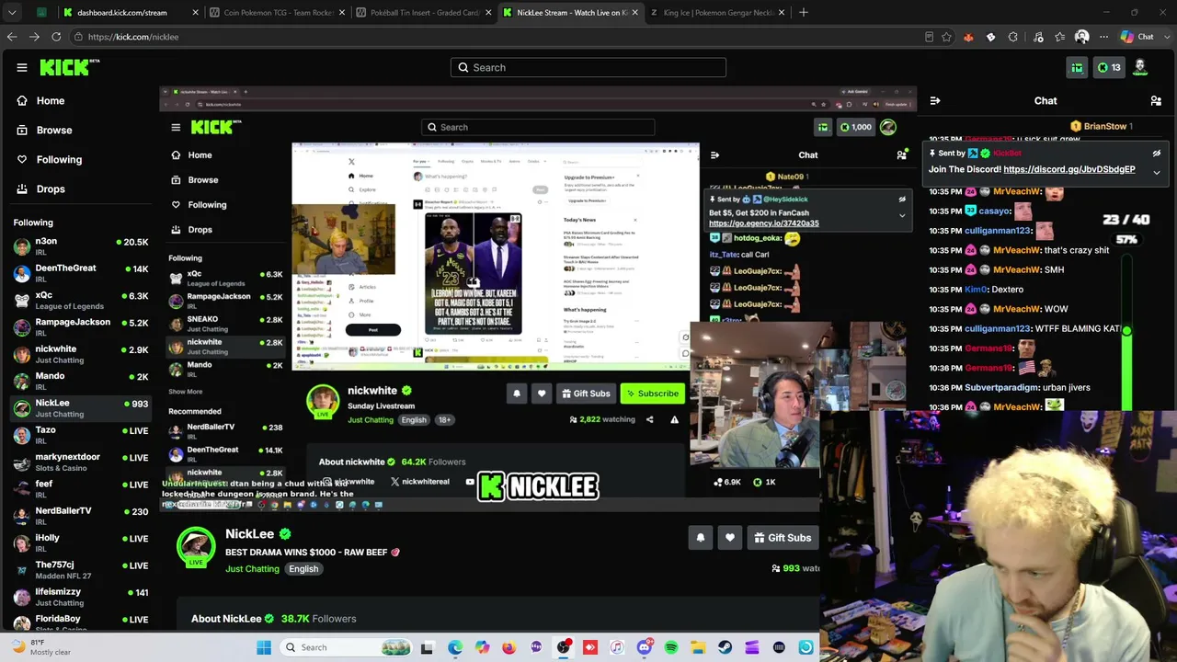Select xQc from the Following list
1177x662 pixels.
[79, 301]
